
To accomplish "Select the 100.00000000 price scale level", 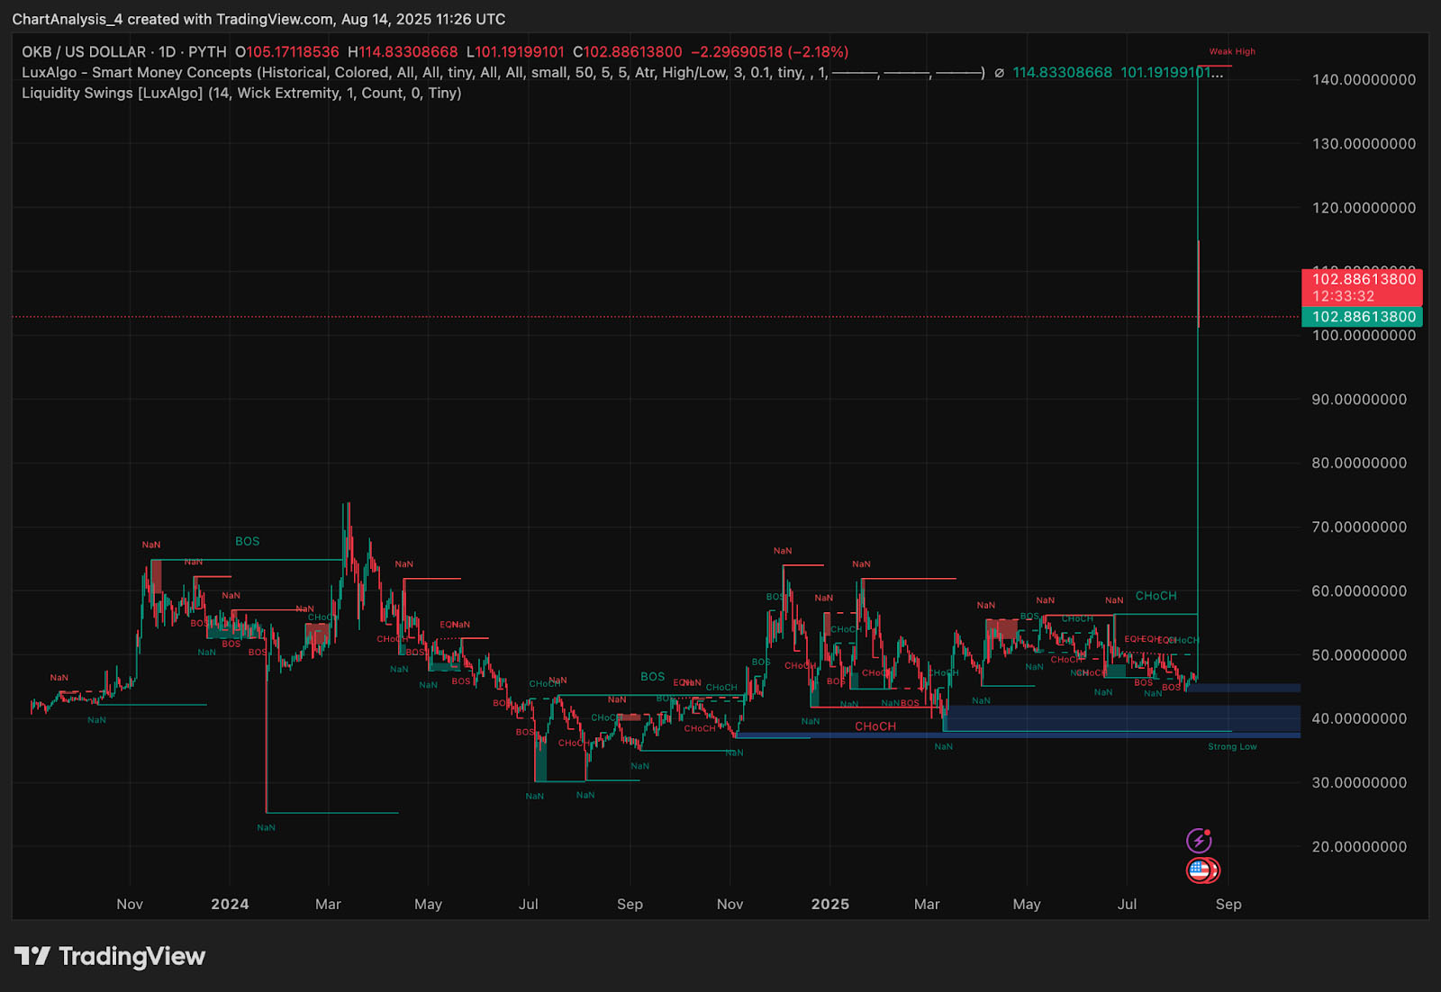I will tap(1364, 336).
